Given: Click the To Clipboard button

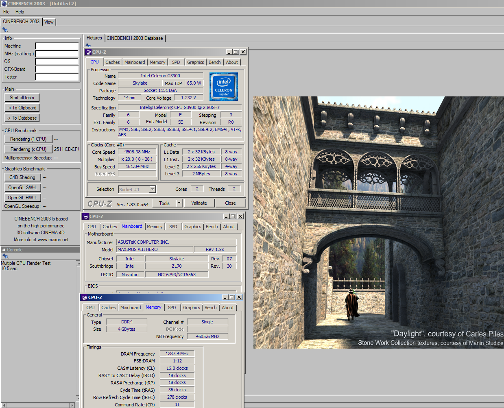Looking at the screenshot, I should pyautogui.click(x=22, y=108).
